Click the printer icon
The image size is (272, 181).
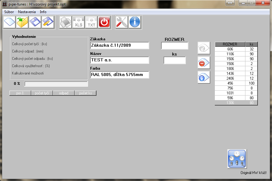click(x=66, y=22)
